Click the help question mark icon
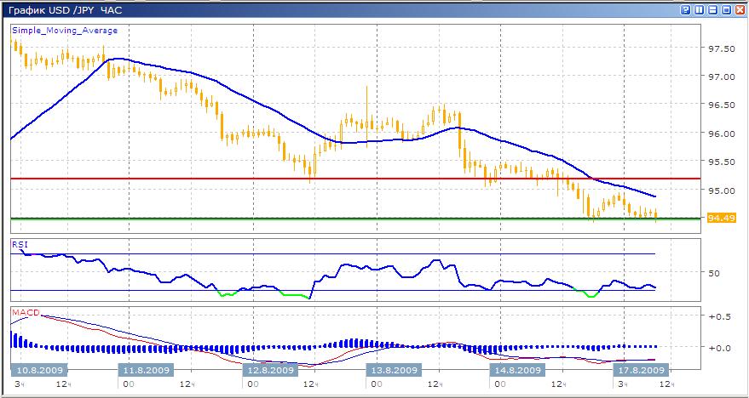The height and width of the screenshot is (398, 749). point(685,10)
